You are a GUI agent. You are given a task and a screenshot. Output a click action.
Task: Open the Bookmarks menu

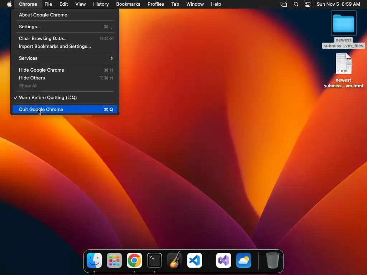[128, 4]
